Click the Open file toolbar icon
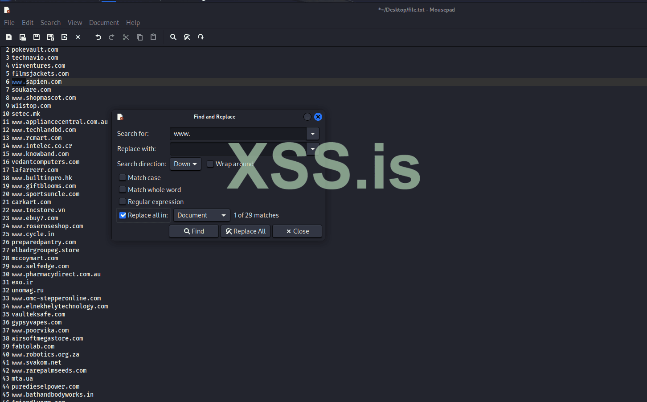 coord(23,37)
